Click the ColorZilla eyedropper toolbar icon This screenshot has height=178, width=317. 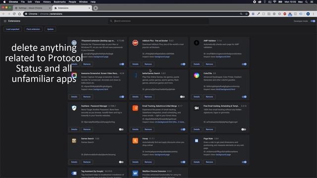pyautogui.click(x=259, y=14)
